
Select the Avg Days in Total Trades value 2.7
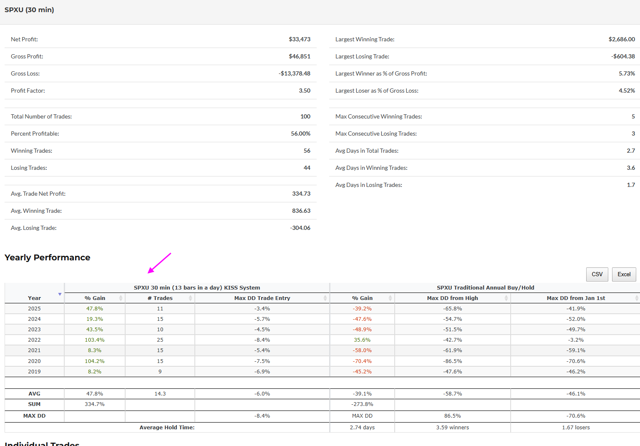tap(631, 151)
